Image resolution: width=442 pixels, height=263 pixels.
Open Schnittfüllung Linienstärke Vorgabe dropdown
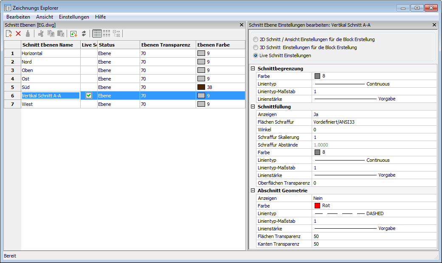(x=374, y=175)
